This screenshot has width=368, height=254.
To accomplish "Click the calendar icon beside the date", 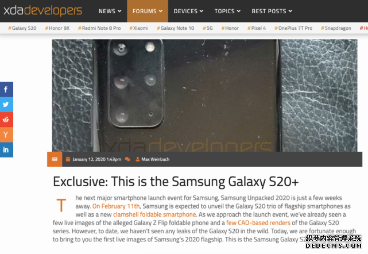I will click(x=68, y=159).
